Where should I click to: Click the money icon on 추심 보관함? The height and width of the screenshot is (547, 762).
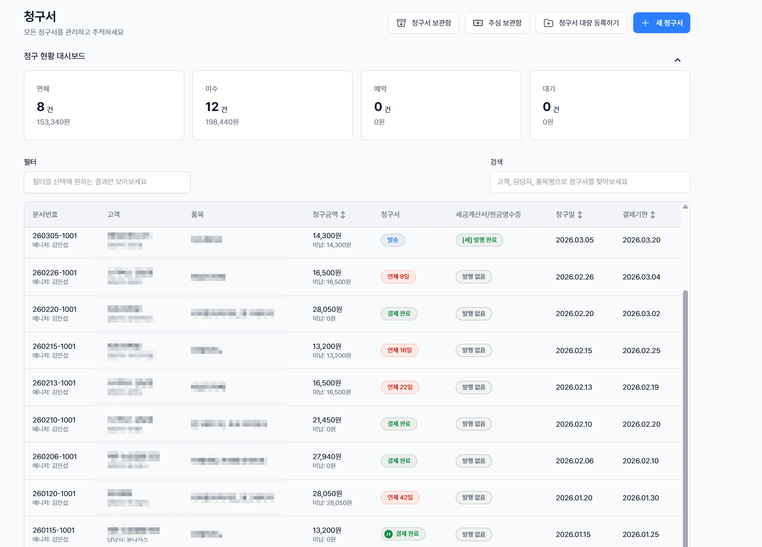478,23
